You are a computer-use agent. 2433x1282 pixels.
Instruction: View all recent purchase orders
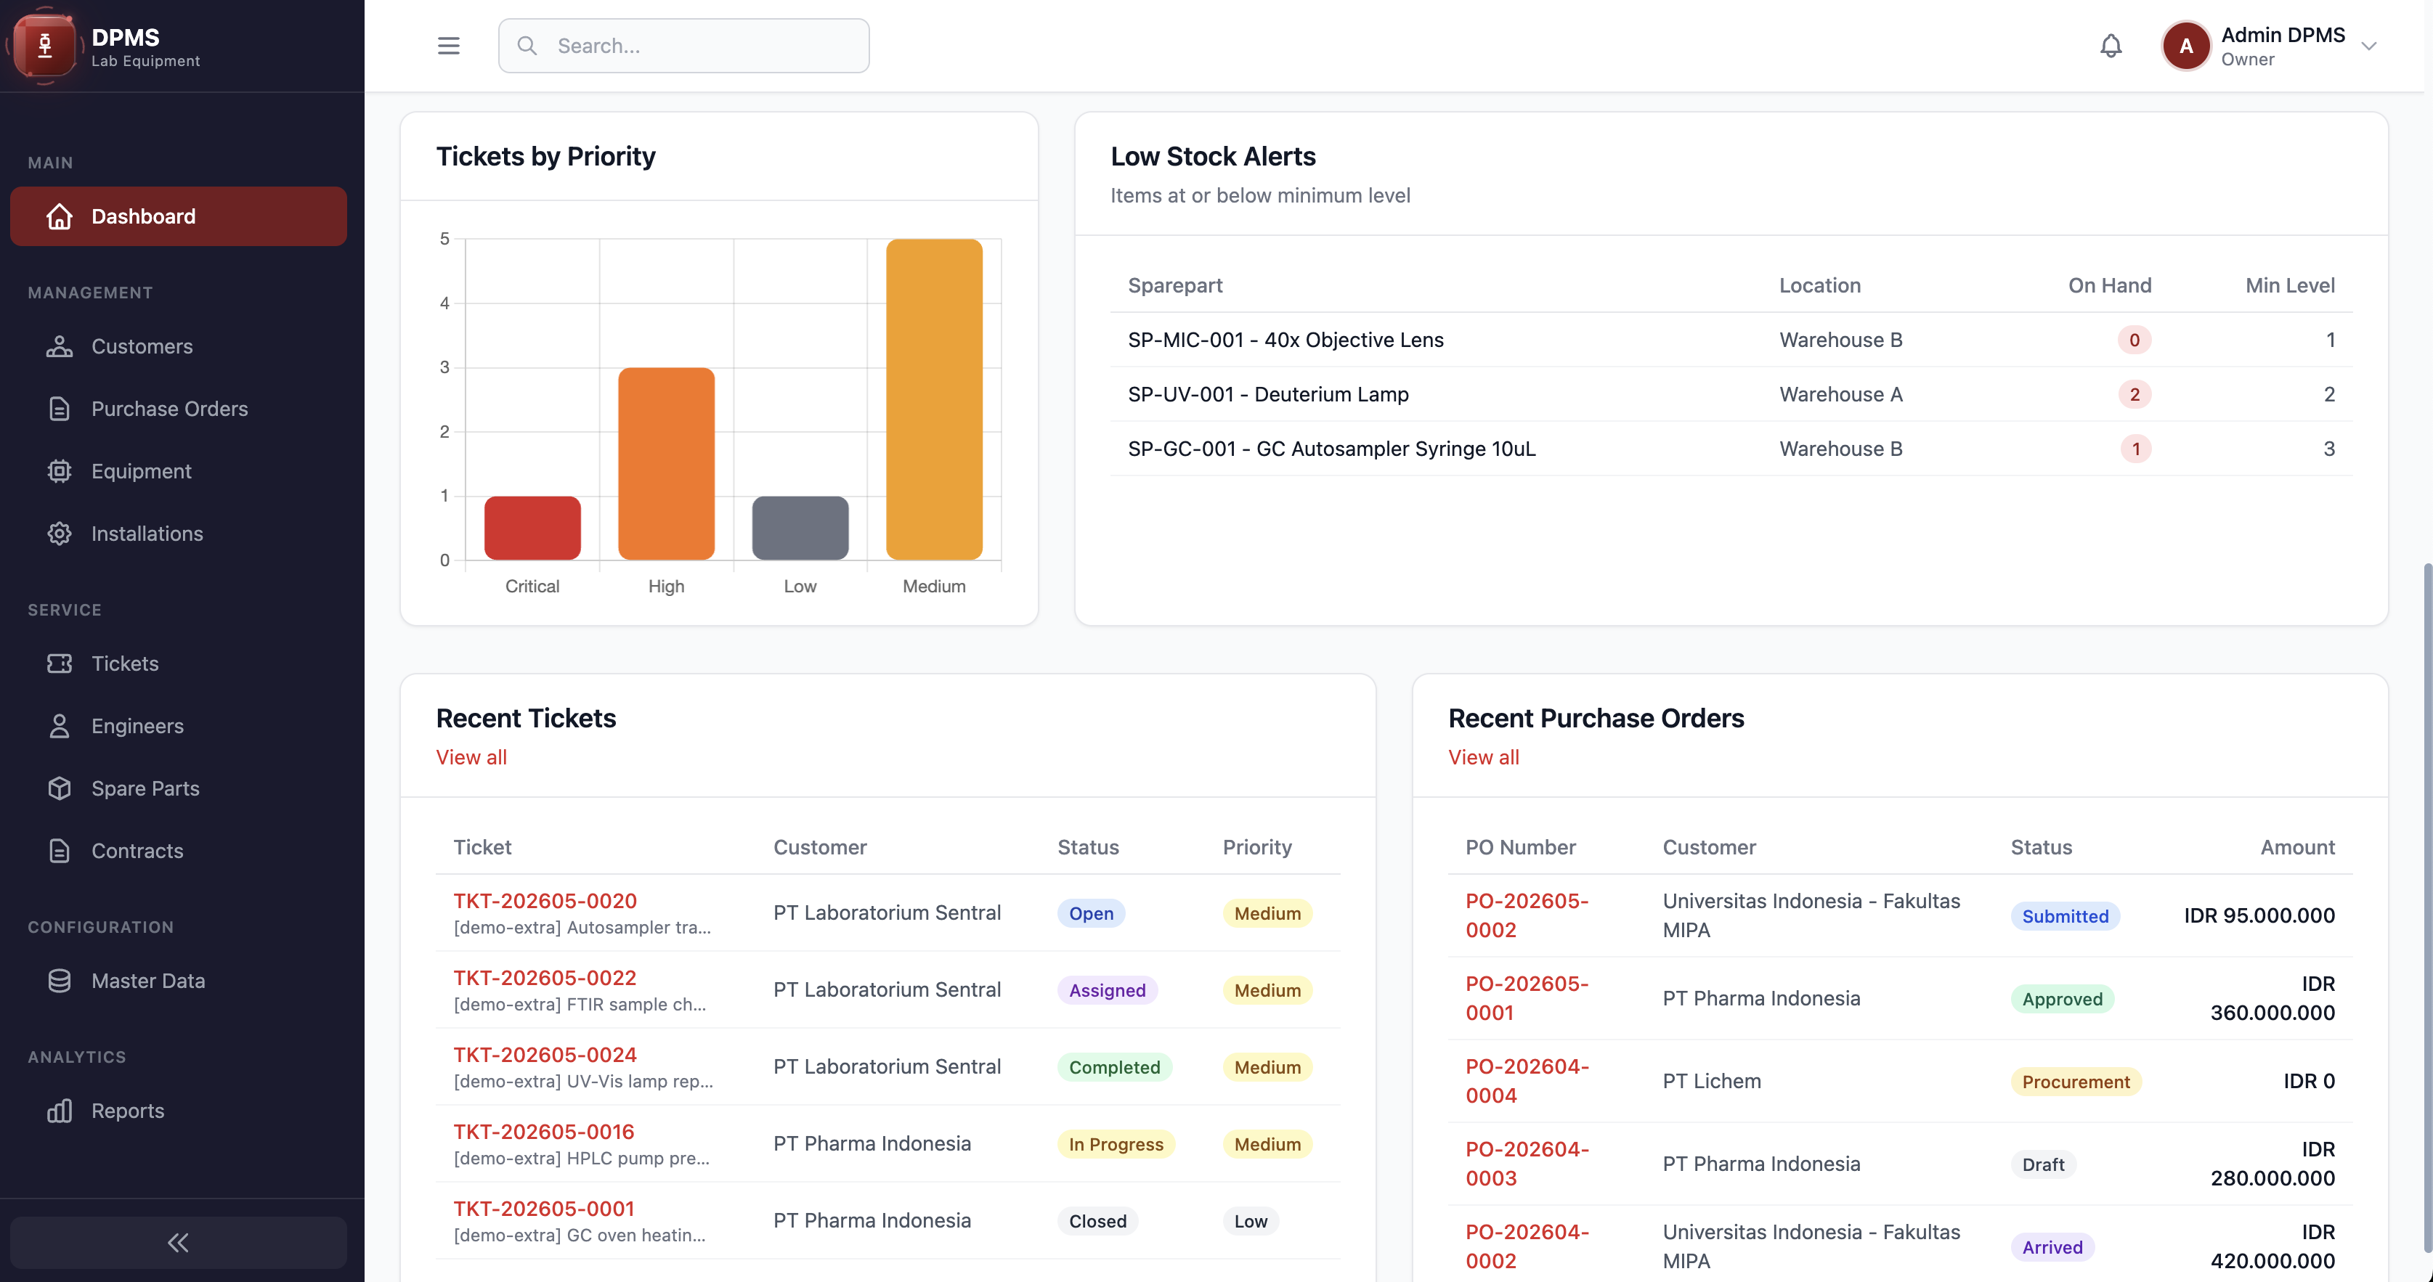point(1484,757)
